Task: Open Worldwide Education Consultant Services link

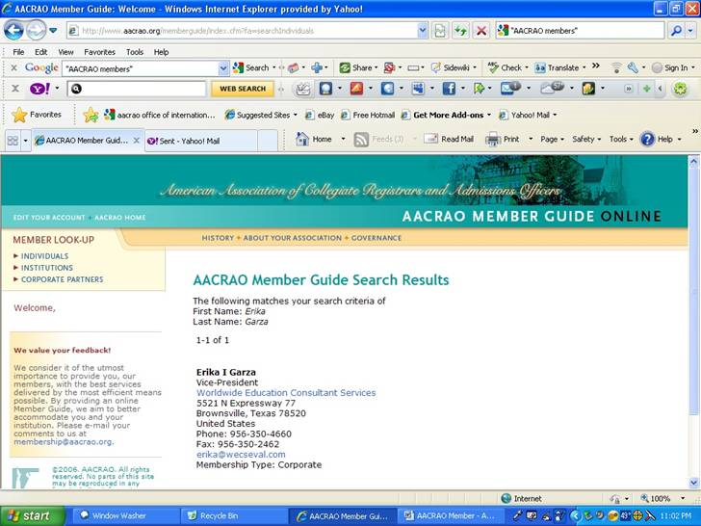Action: (x=286, y=393)
